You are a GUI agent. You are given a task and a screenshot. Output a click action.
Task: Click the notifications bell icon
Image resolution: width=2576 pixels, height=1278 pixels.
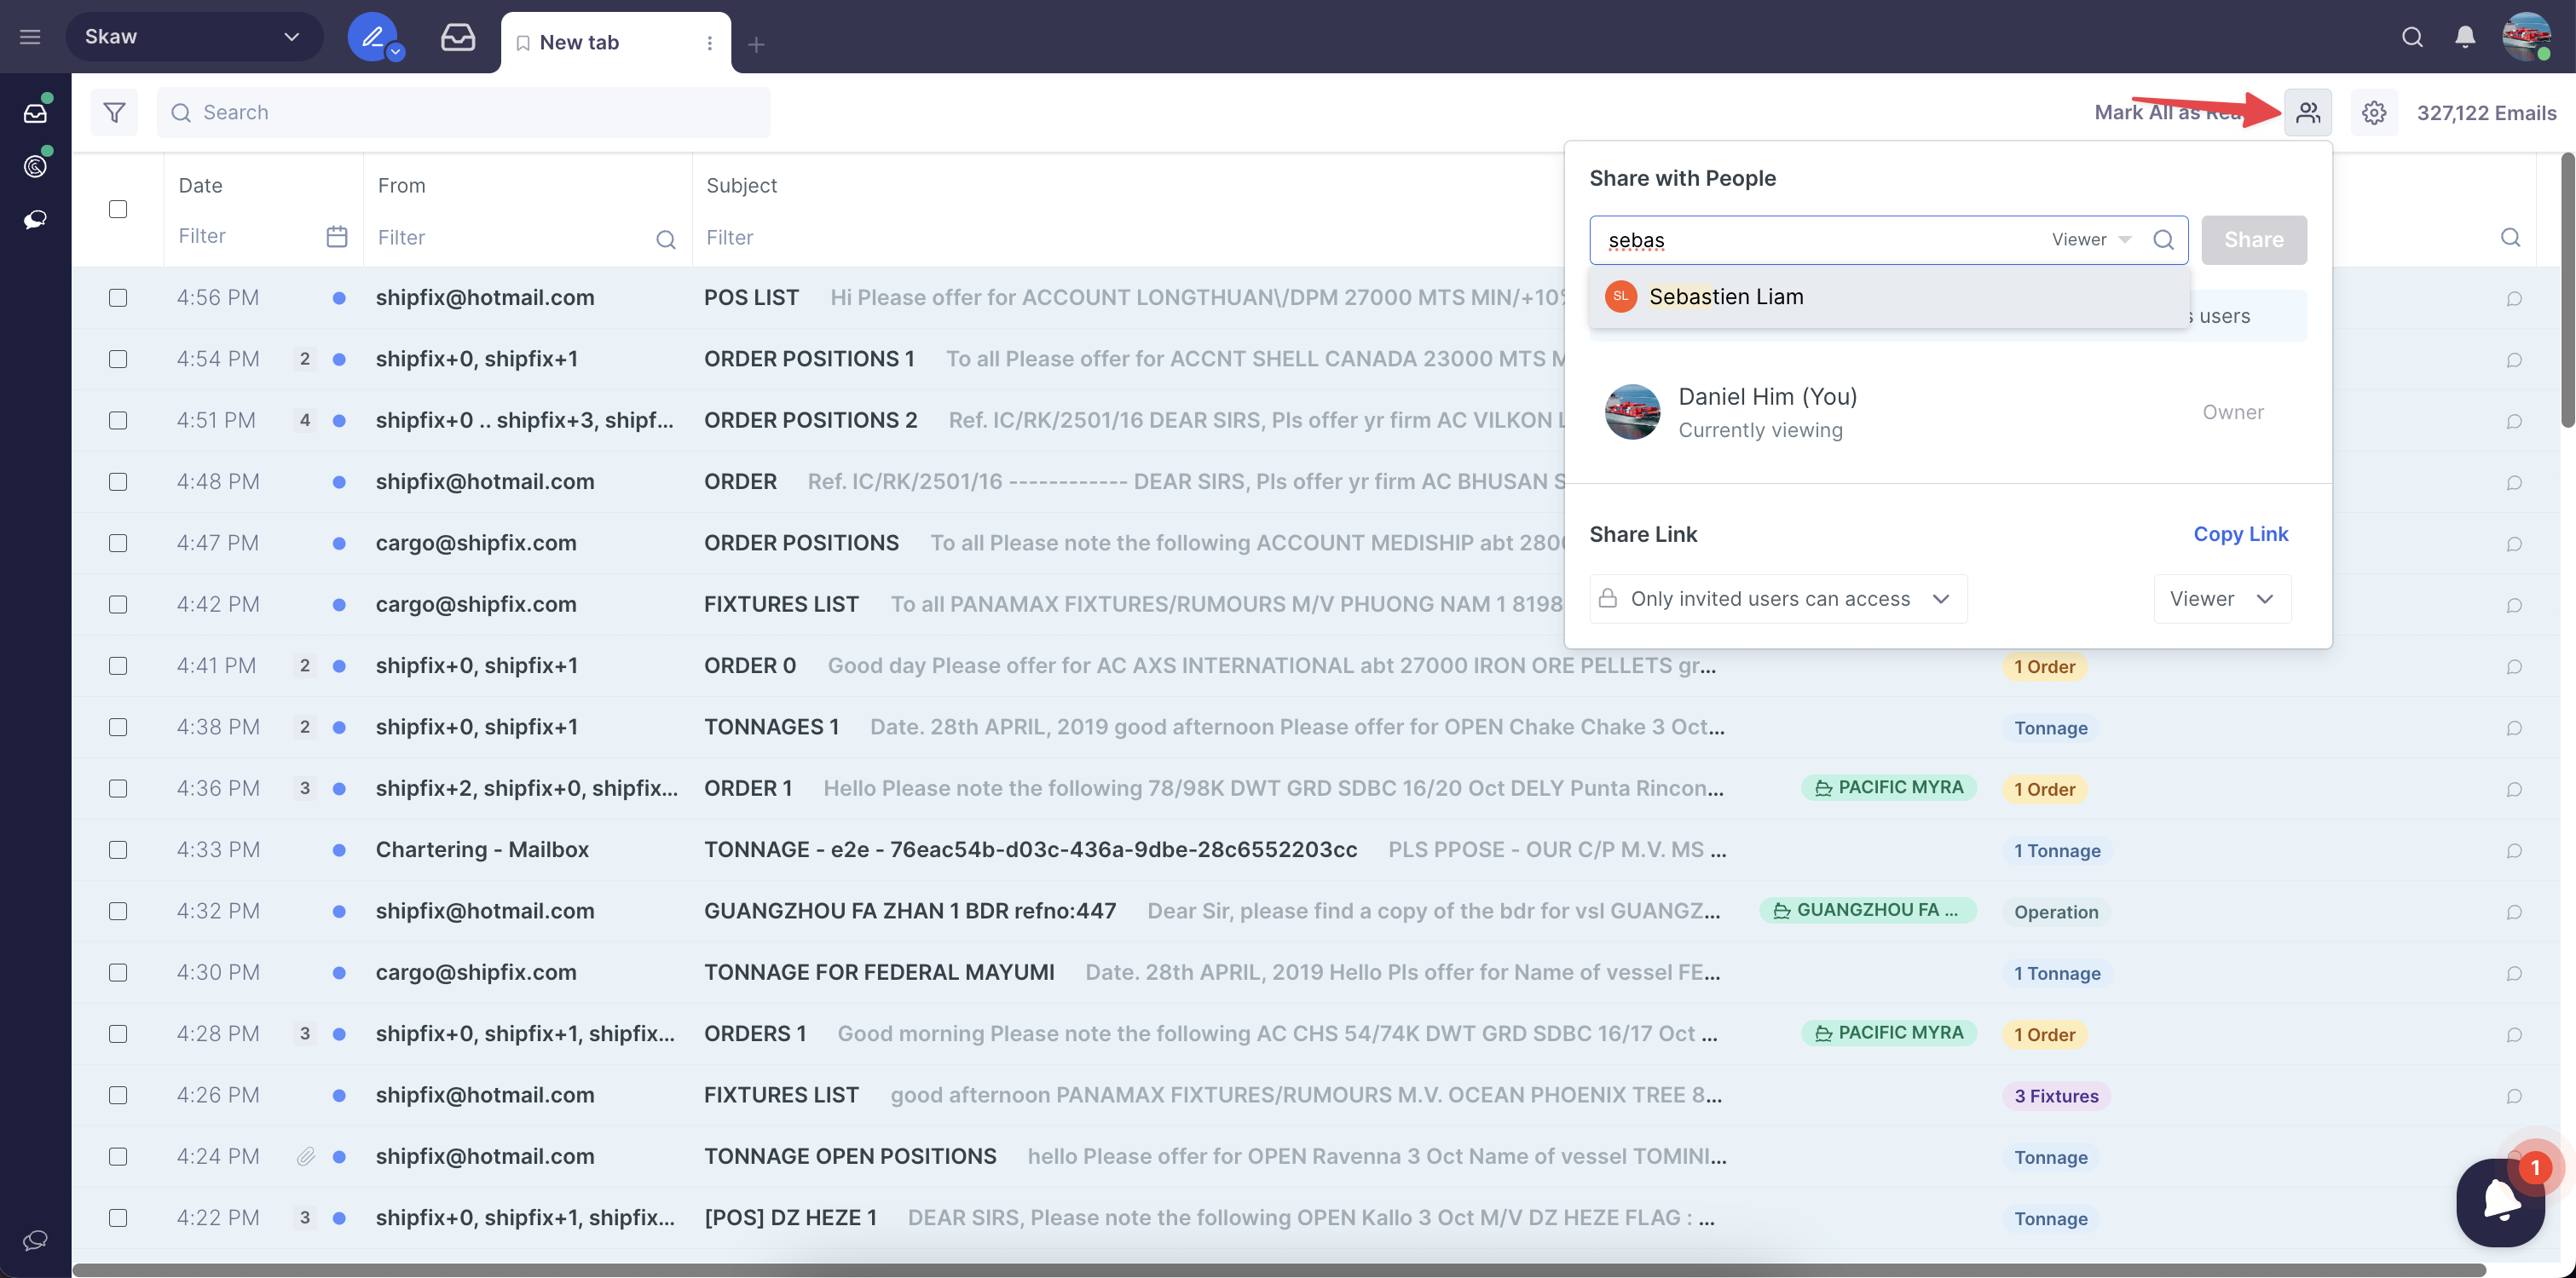coord(2465,37)
